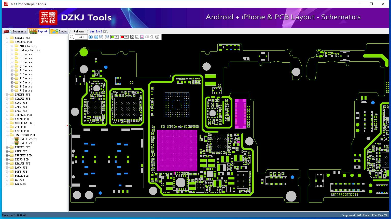The image size is (391, 219).
Task: Click the omega symbol icon
Action: [152, 37]
